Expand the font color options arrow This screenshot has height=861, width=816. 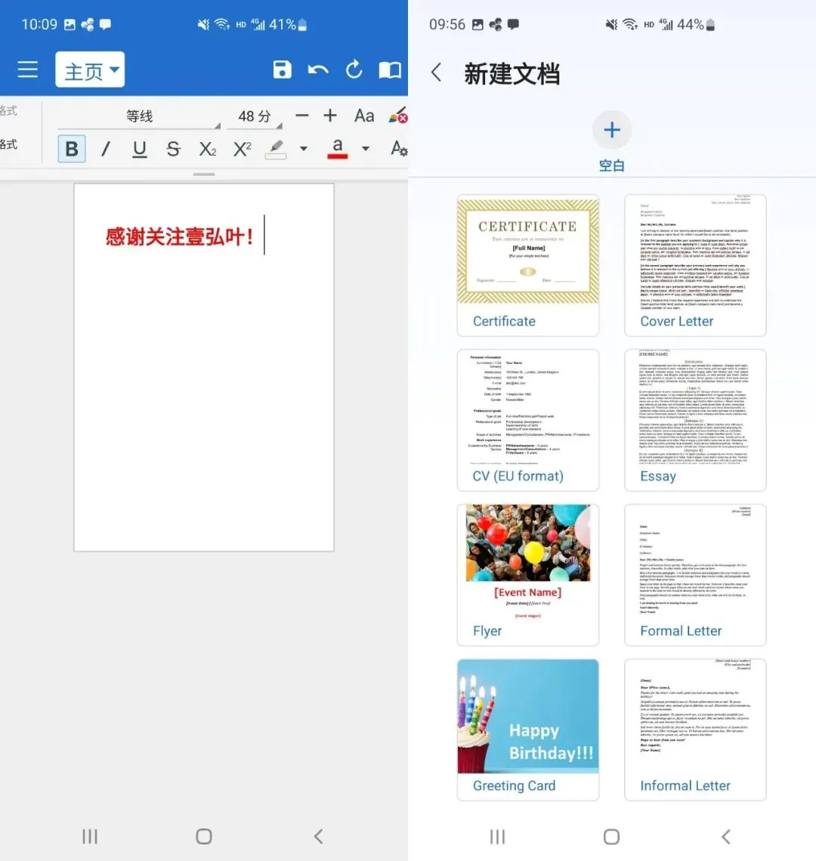[366, 148]
